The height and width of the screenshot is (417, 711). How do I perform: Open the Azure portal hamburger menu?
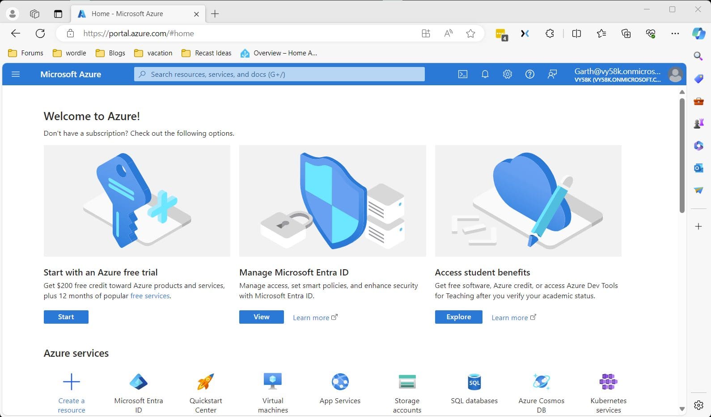[x=16, y=74]
